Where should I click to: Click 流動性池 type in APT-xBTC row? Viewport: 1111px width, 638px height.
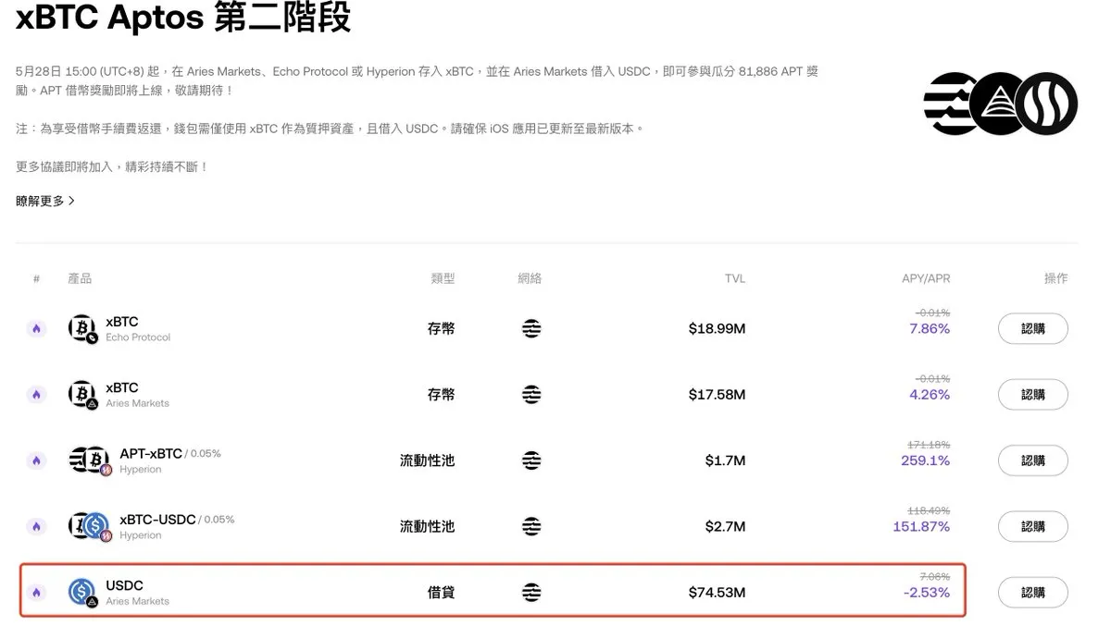tap(427, 460)
